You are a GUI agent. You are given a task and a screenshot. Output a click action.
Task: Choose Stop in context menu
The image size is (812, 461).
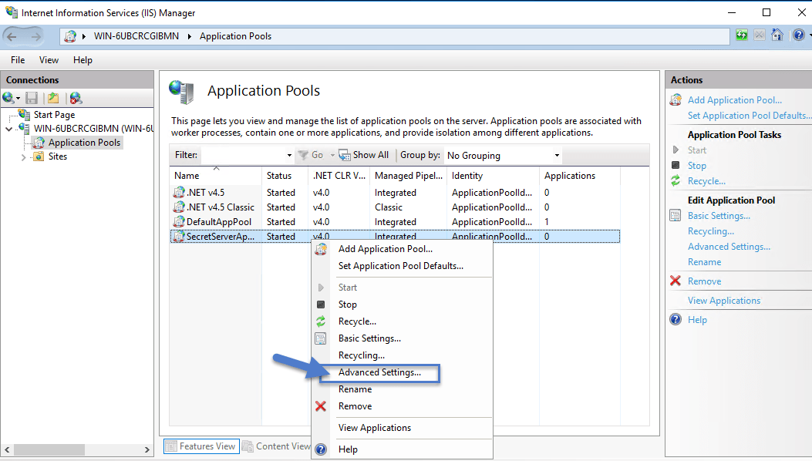[348, 305]
